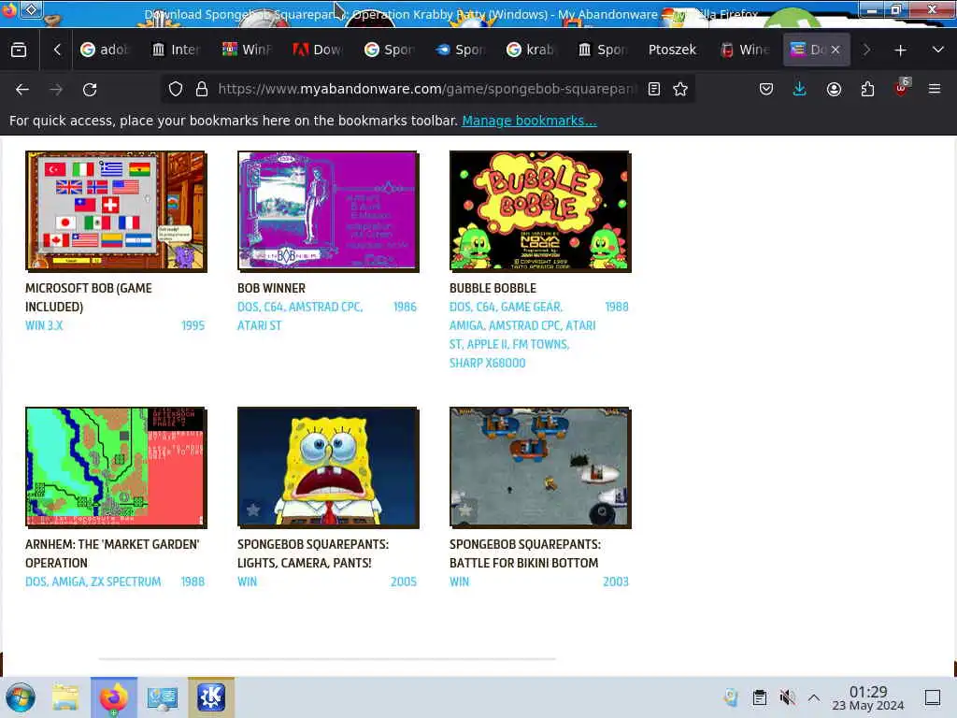Viewport: 957px width, 718px height.
Task: Click the horizontal scrollbar below the game list
Action: coord(327,659)
